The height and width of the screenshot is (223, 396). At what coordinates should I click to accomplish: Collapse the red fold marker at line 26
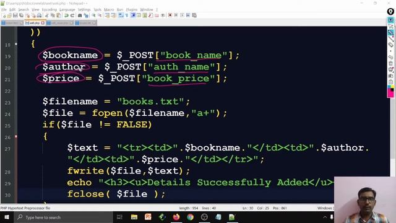16,136
